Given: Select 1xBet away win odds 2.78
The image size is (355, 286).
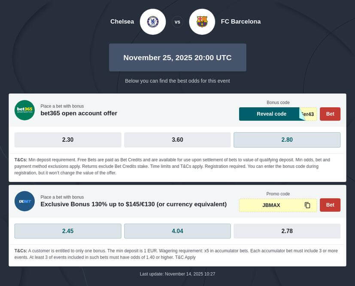Looking at the screenshot, I should (x=287, y=231).
